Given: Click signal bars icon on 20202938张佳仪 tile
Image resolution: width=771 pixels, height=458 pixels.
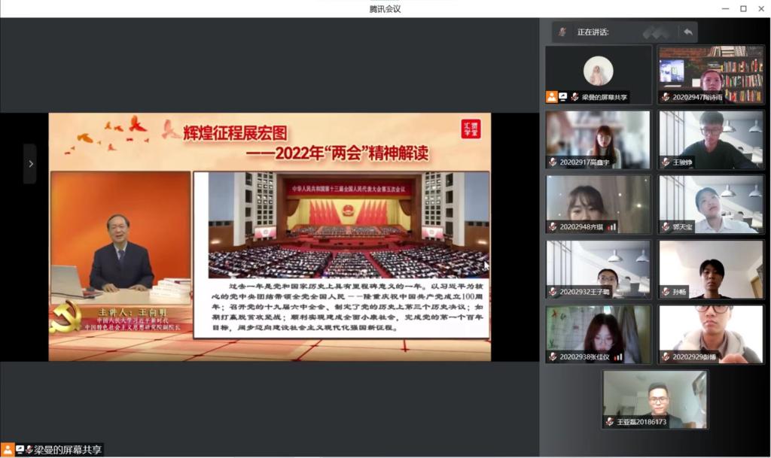Looking at the screenshot, I should (618, 356).
